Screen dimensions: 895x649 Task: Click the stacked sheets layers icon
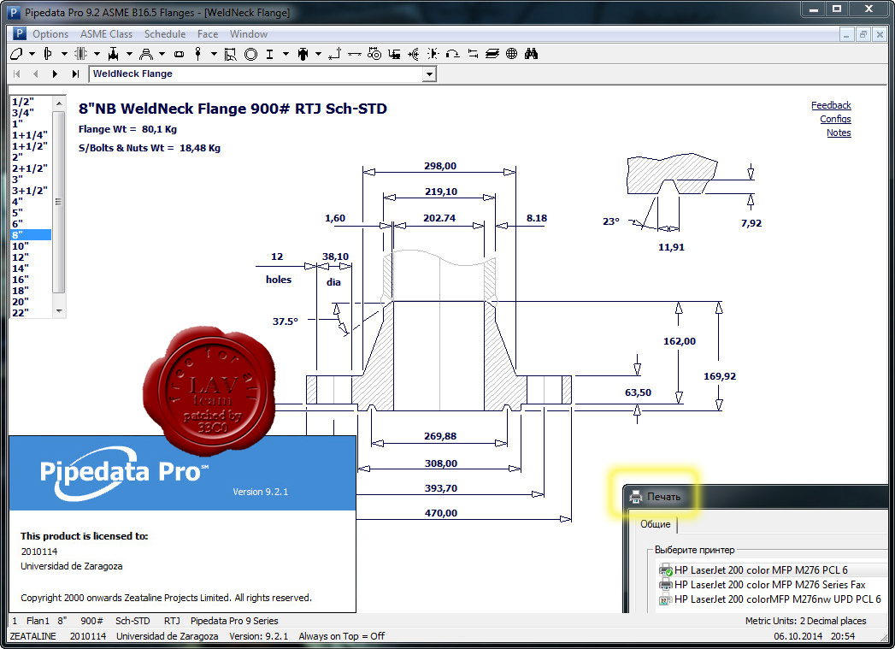pyautogui.click(x=492, y=54)
